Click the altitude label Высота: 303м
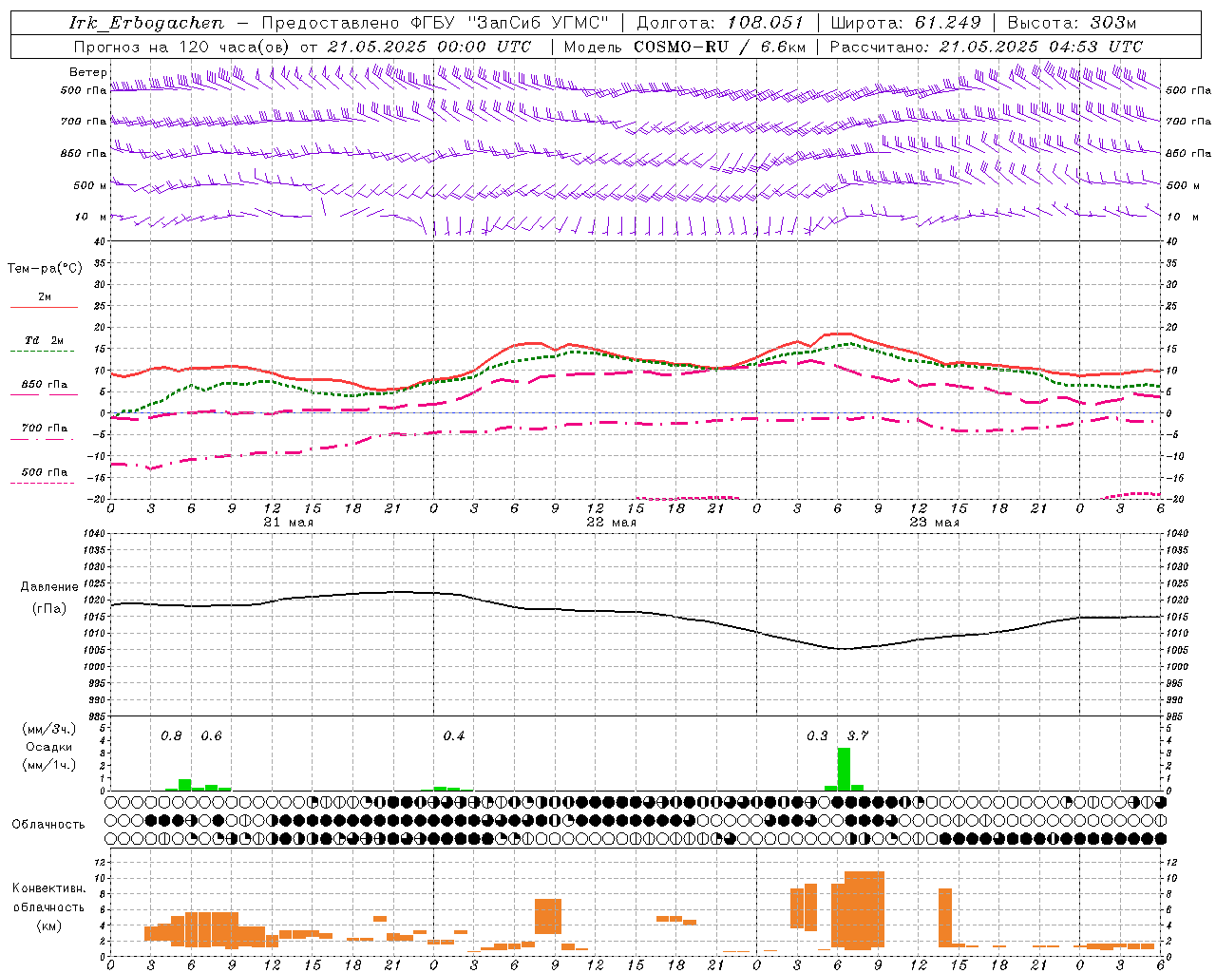 pos(1072,23)
